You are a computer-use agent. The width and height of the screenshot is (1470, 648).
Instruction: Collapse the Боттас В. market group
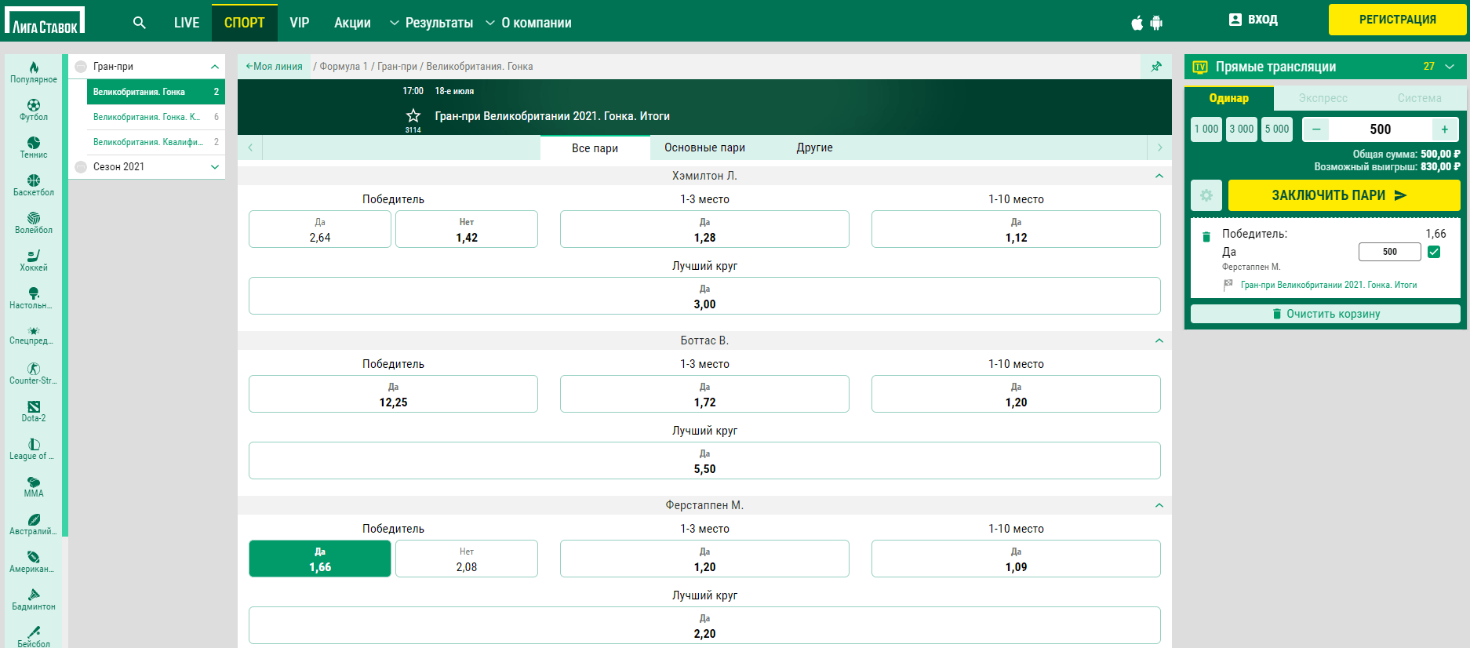click(x=1159, y=340)
